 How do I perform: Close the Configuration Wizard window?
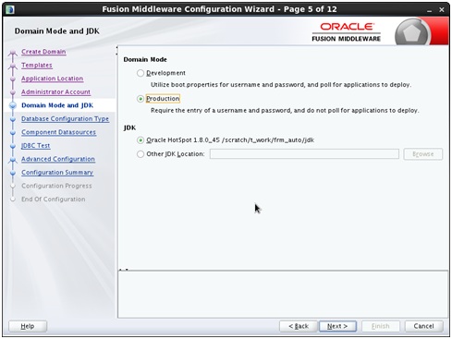pyautogui.click(x=442, y=10)
